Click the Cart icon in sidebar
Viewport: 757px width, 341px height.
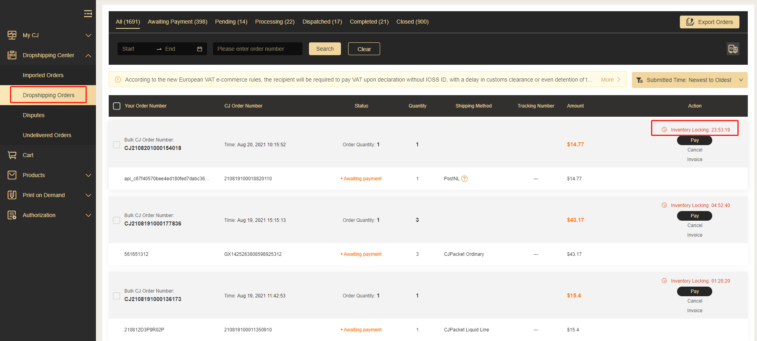coord(12,155)
